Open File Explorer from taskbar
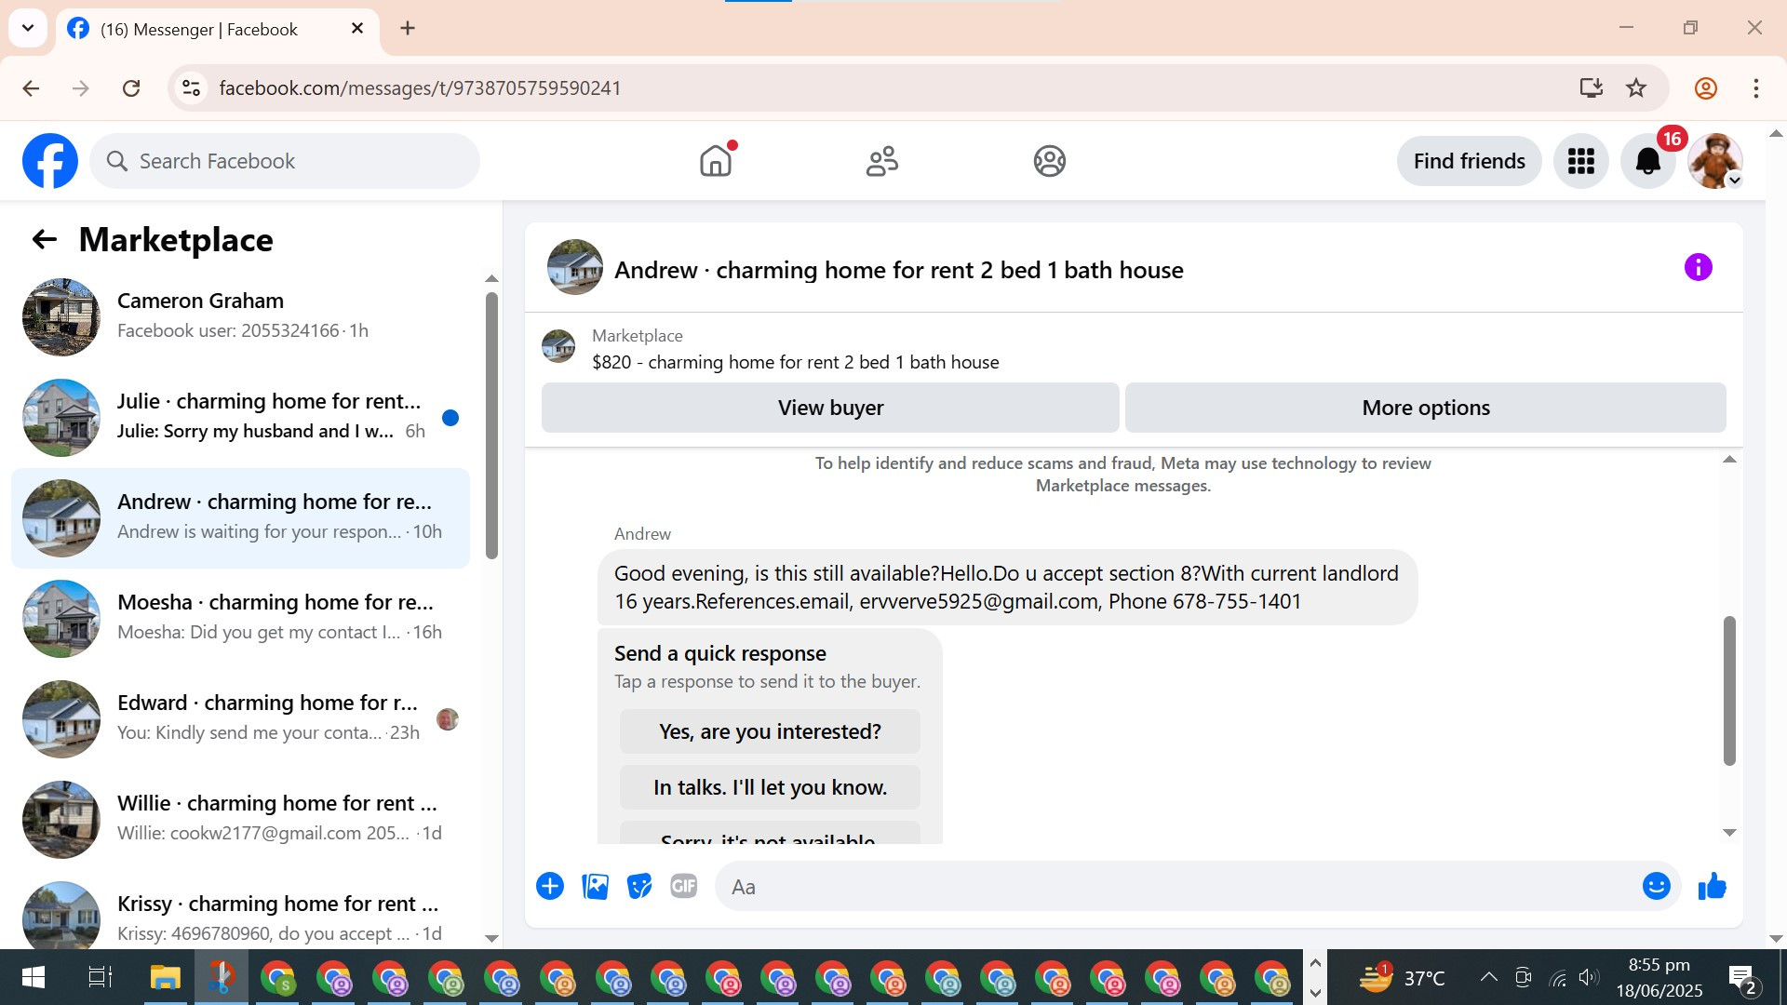 point(165,977)
